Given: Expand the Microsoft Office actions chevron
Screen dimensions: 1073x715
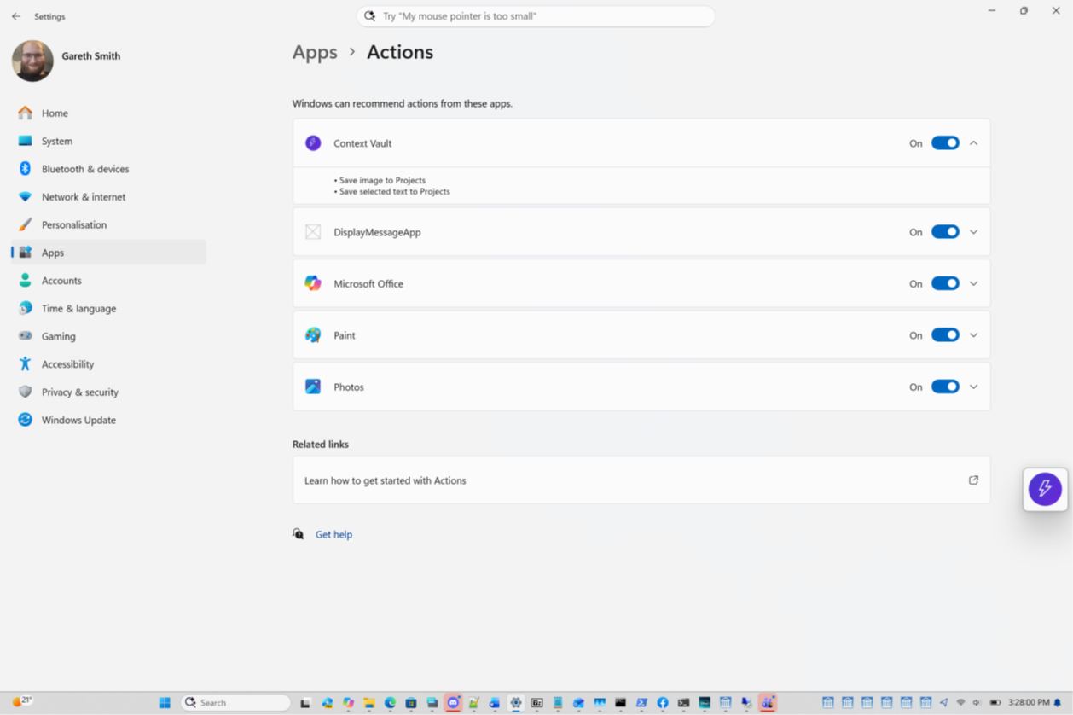Looking at the screenshot, I should [x=973, y=283].
